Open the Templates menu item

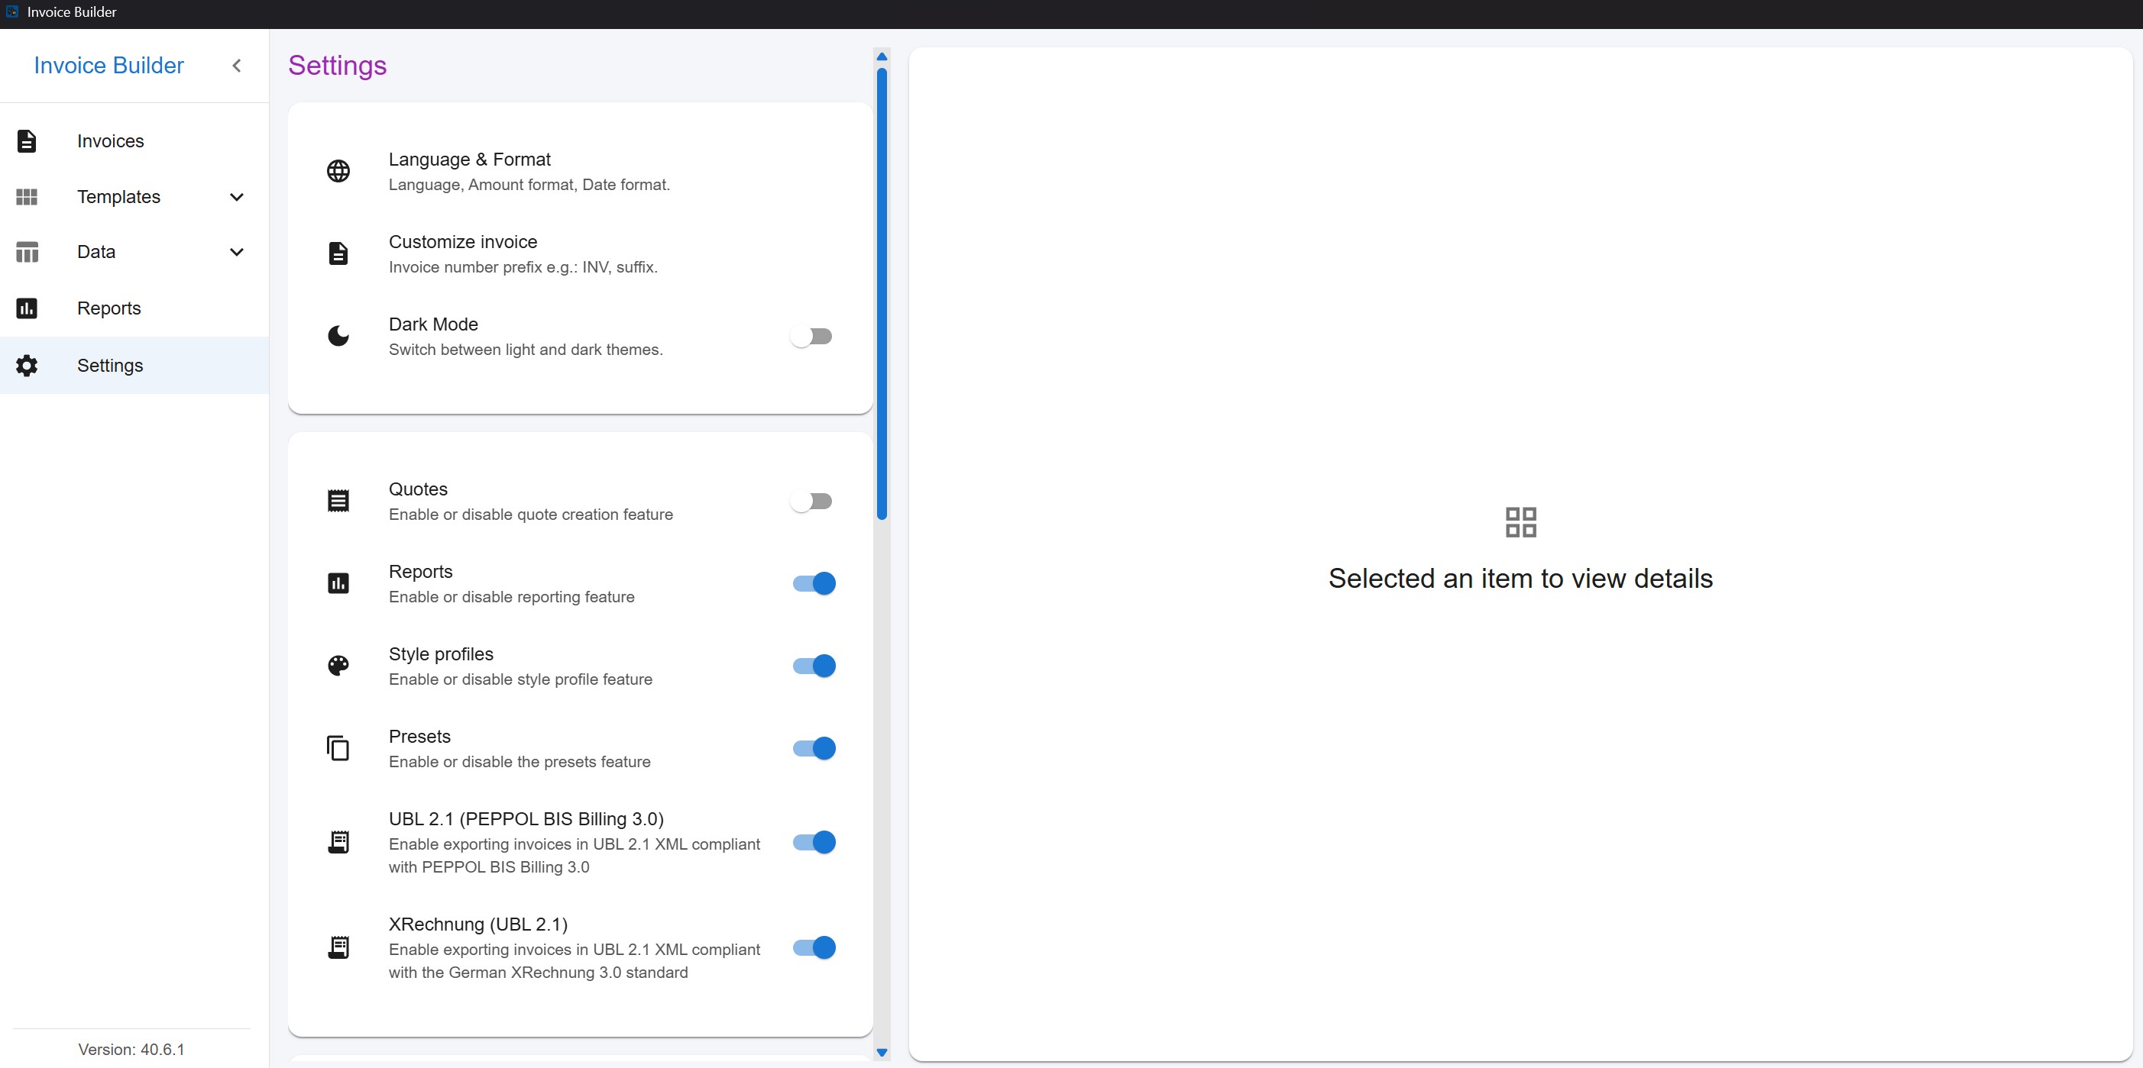click(x=134, y=197)
